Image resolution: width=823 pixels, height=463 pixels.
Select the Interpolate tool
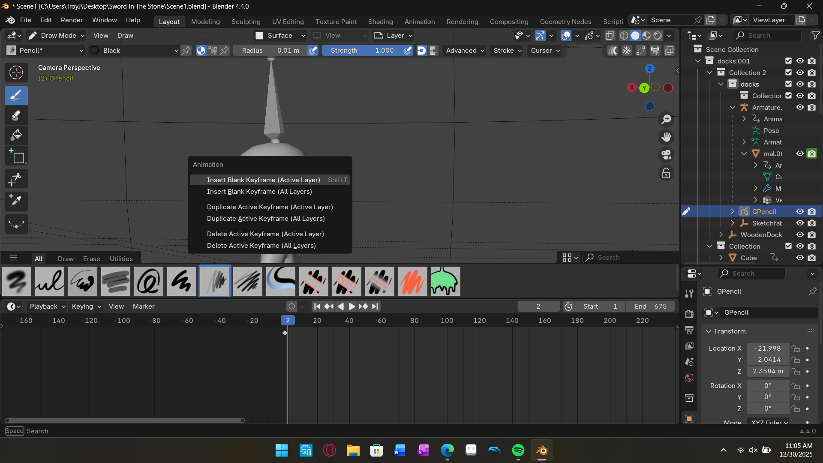pyautogui.click(x=16, y=224)
